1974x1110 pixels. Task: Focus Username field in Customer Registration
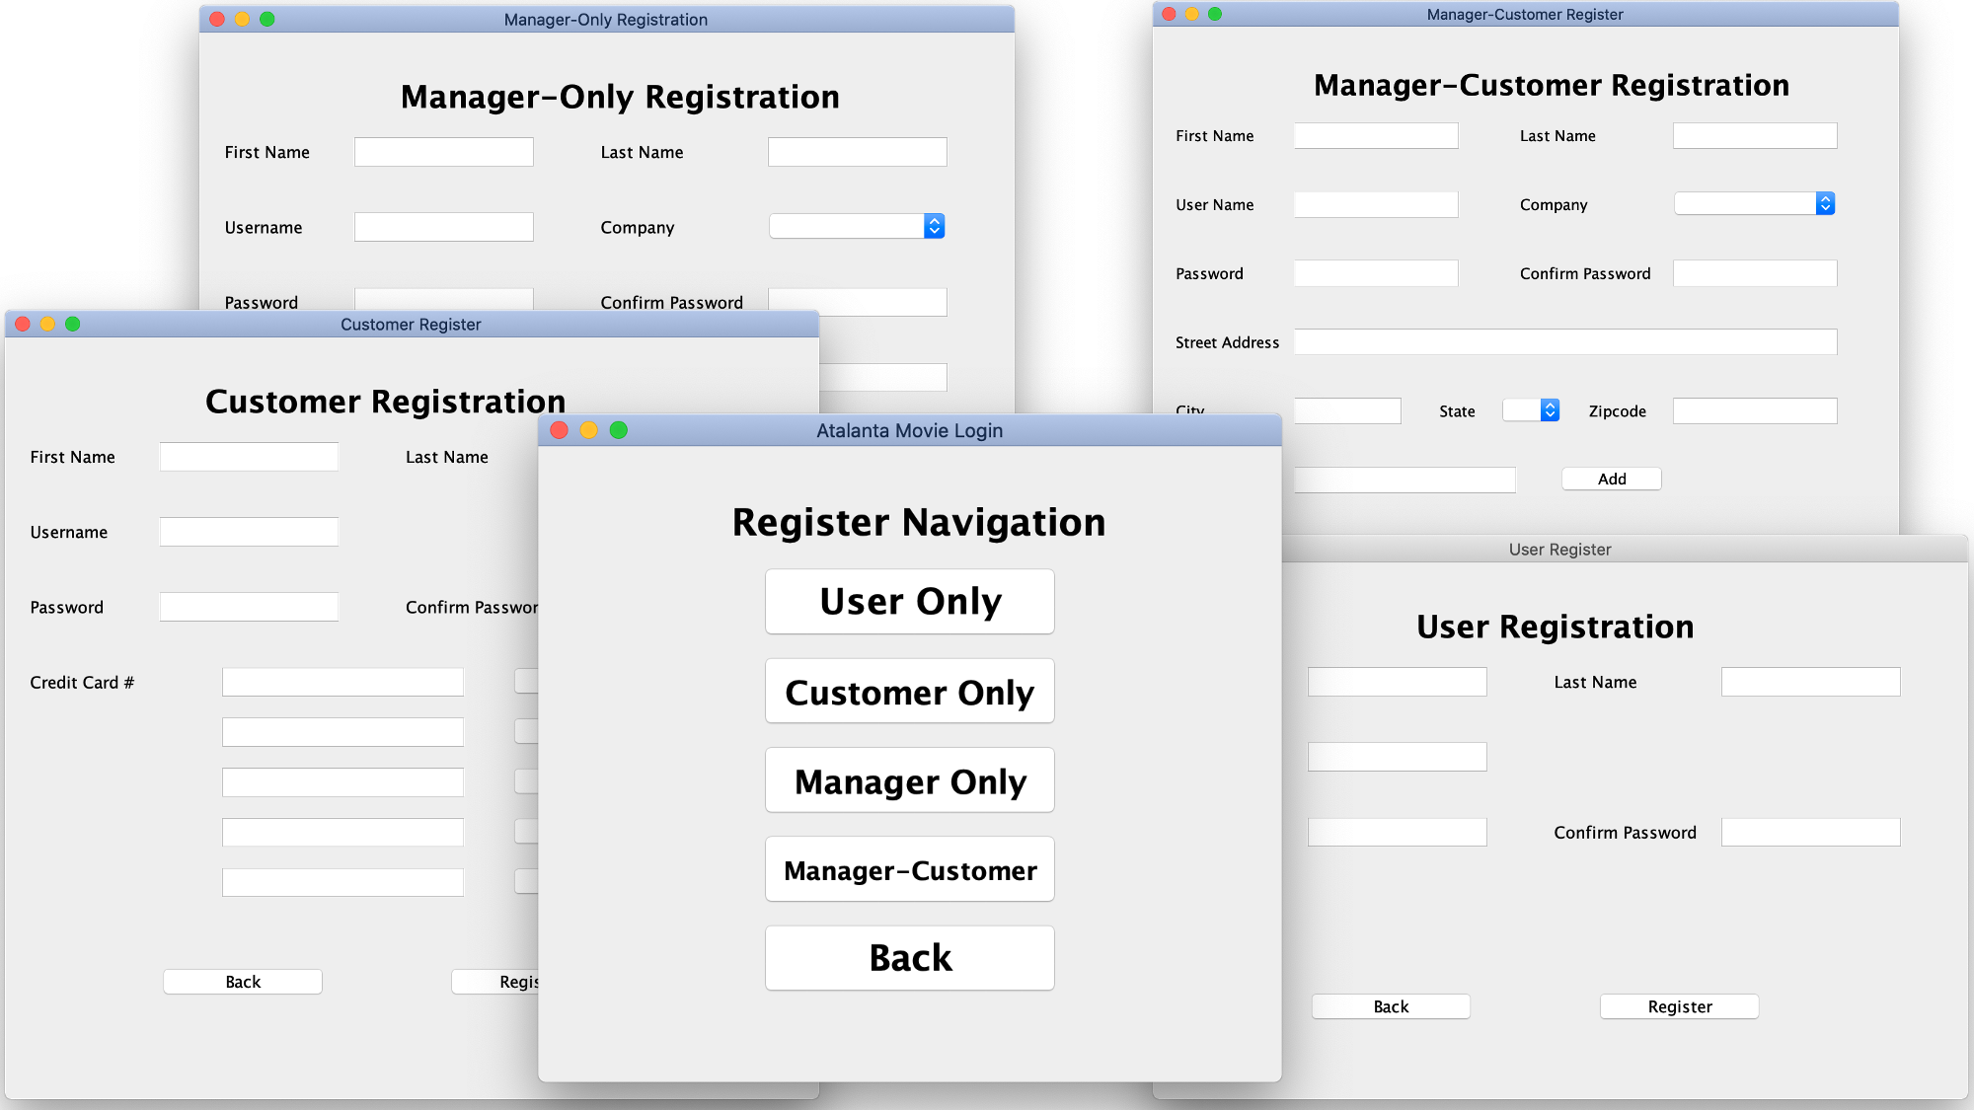(249, 532)
